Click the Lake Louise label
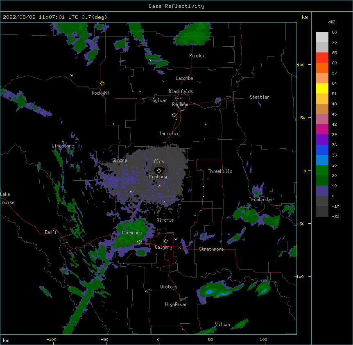The image size is (353, 345). pos(7,198)
